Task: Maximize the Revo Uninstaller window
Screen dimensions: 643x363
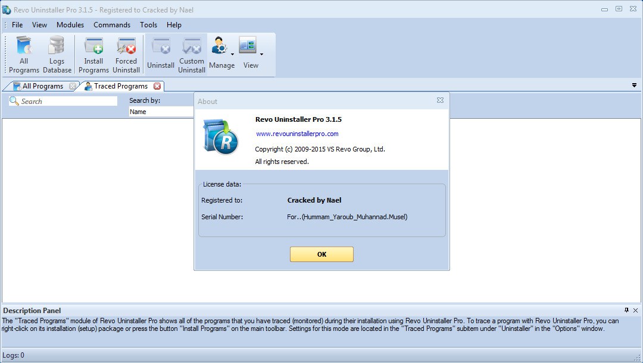Action: pos(619,8)
